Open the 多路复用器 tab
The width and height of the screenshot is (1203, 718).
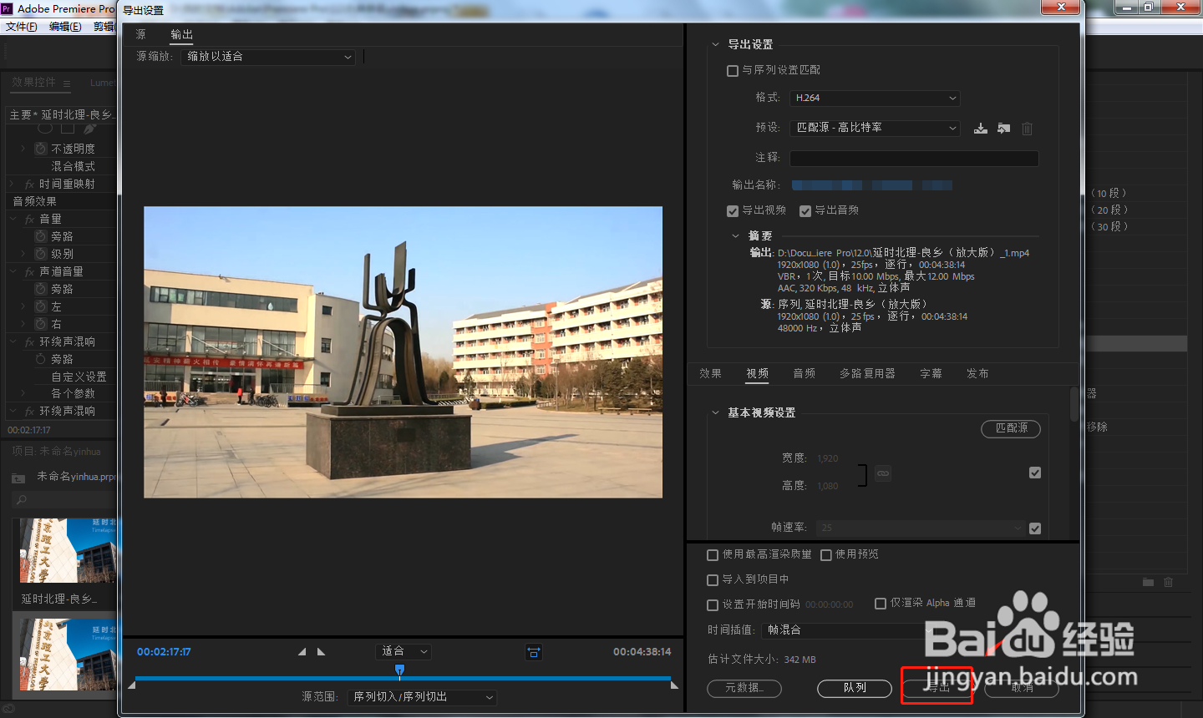867,374
